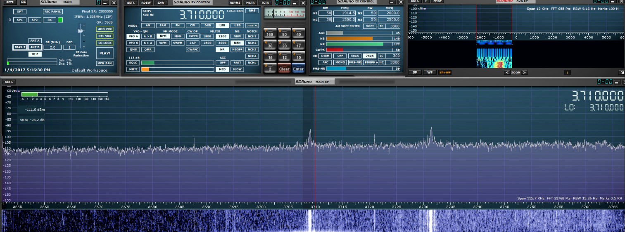This screenshot has height=232, width=625.
Task: Click the SR (MHz) value field
Action: coord(52,47)
